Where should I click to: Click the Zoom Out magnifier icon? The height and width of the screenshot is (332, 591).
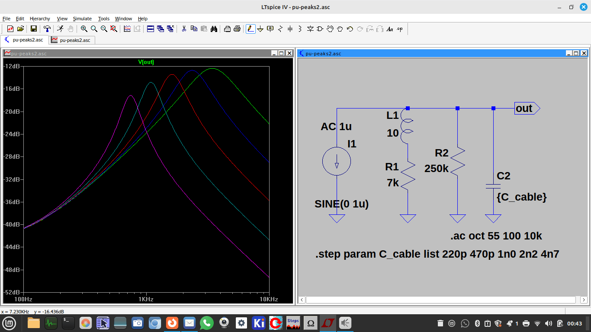104,29
